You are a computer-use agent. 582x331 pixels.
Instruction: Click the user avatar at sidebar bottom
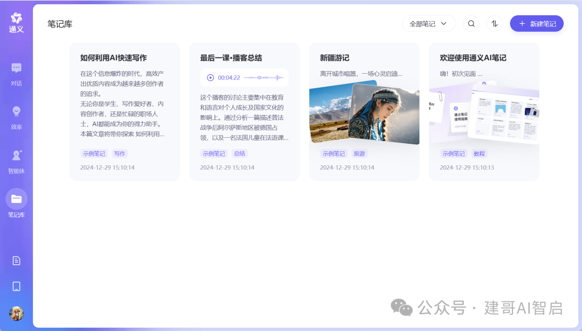(16, 314)
